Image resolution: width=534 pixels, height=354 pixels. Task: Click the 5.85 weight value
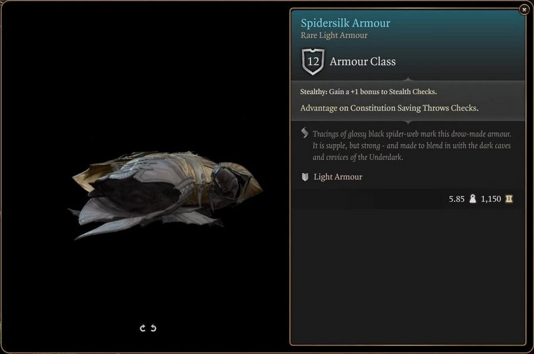456,199
